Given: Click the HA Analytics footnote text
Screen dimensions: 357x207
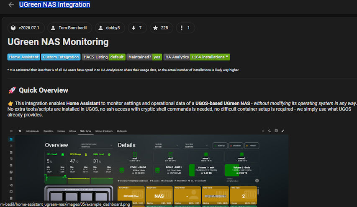Looking at the screenshot, I should (123, 70).
